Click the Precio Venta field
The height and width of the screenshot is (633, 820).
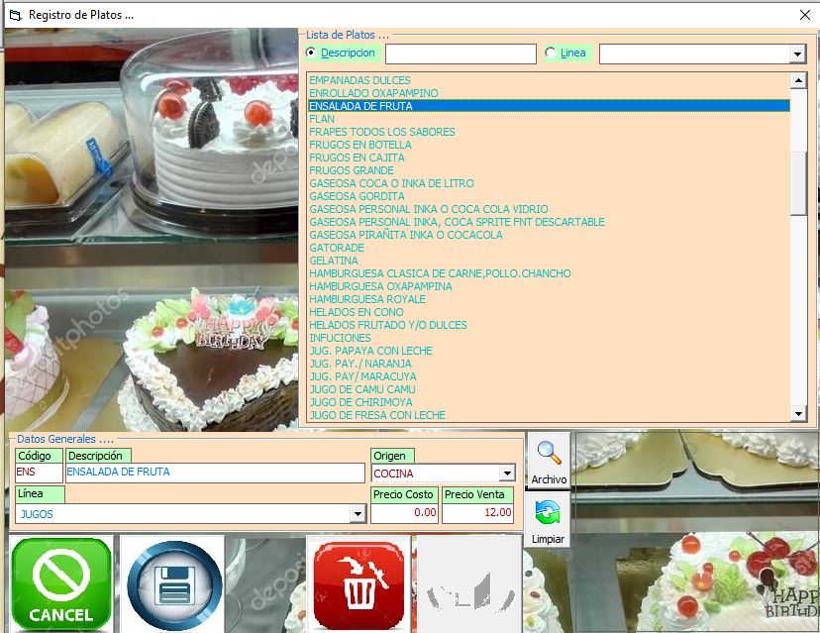(x=477, y=513)
